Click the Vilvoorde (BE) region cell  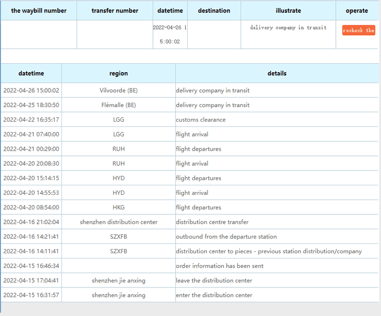click(x=119, y=90)
